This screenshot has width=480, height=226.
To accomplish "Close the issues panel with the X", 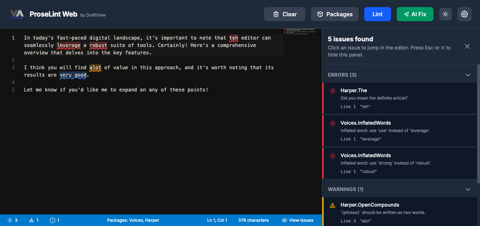I will (x=467, y=46).
